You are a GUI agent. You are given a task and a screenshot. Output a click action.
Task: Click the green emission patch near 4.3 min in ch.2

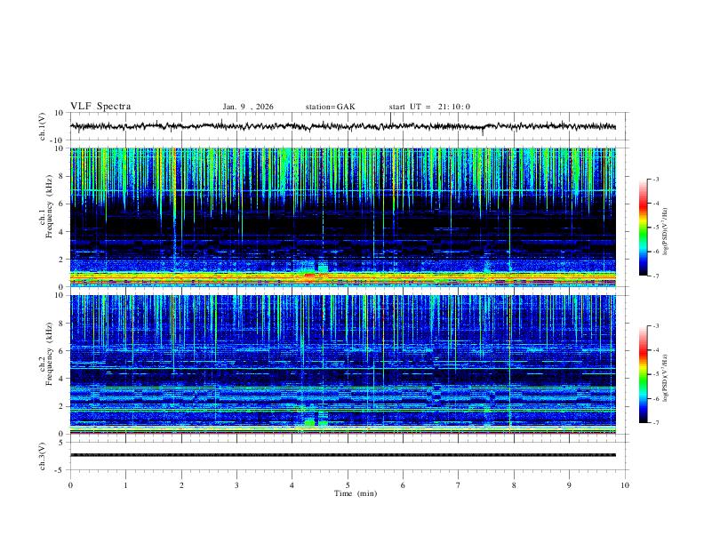(x=309, y=422)
